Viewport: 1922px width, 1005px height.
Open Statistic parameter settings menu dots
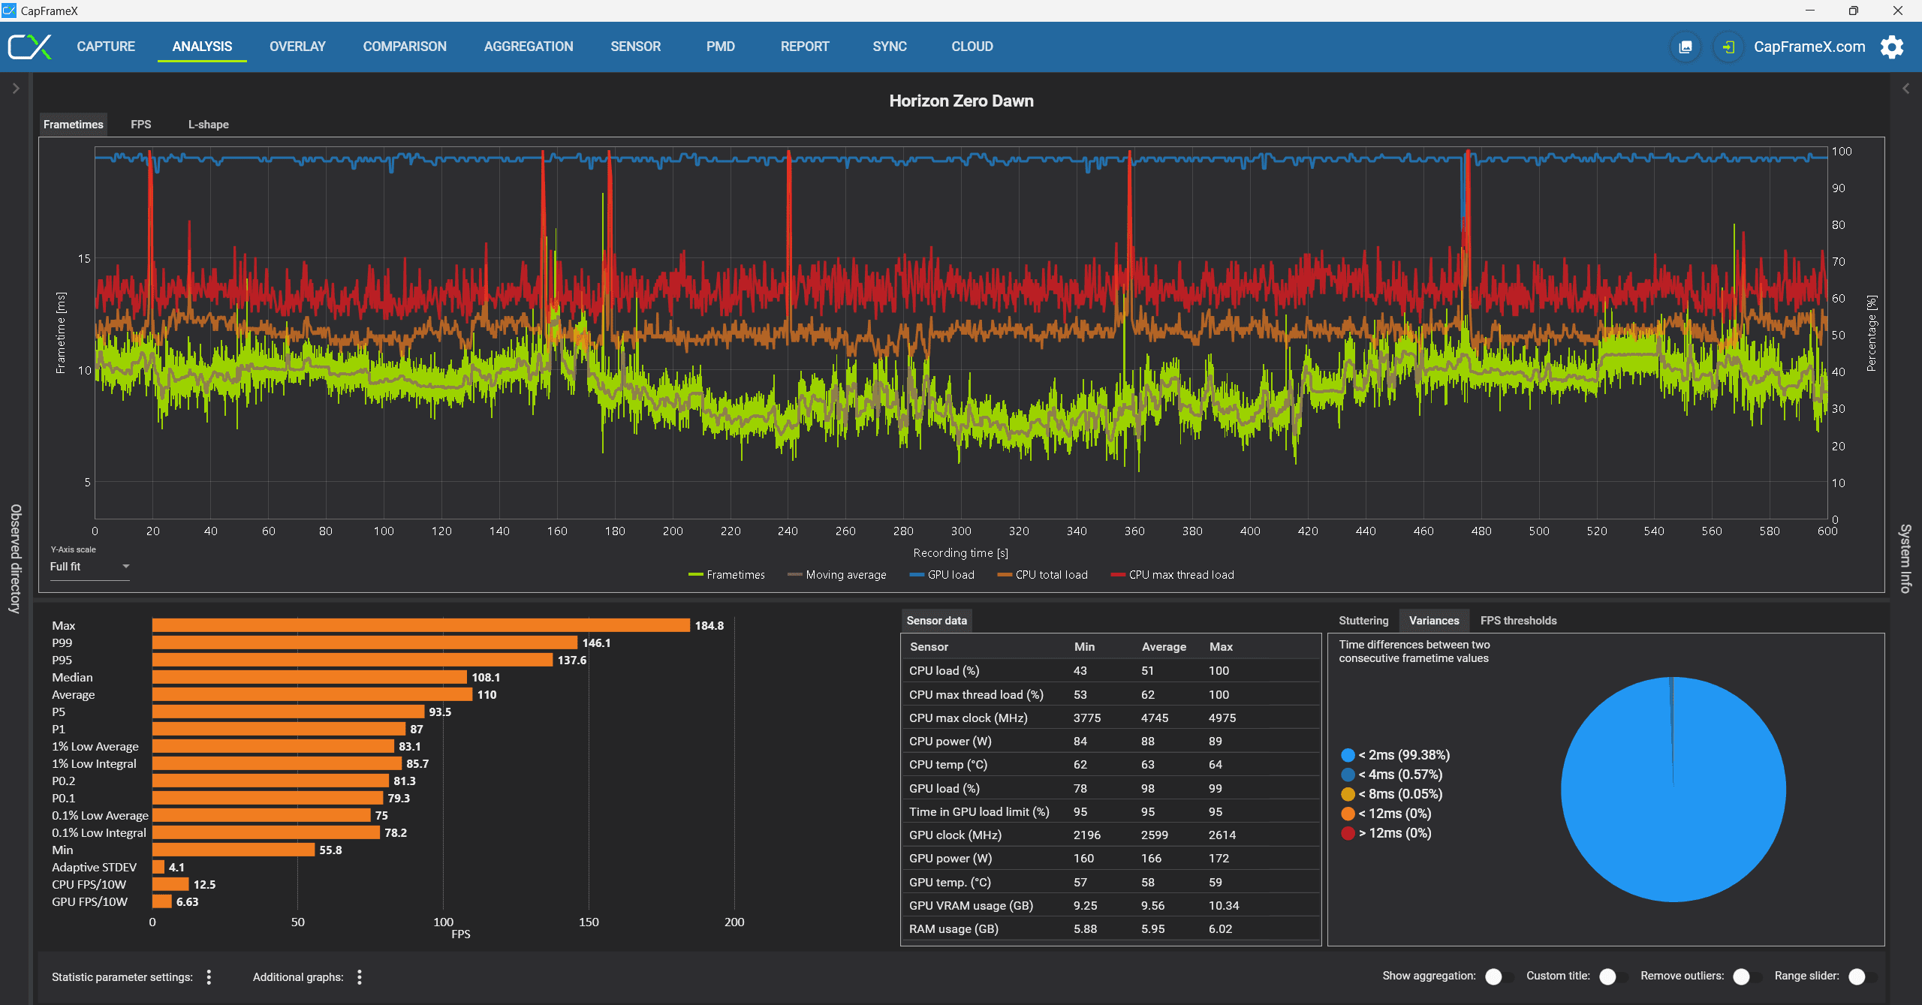tap(209, 976)
